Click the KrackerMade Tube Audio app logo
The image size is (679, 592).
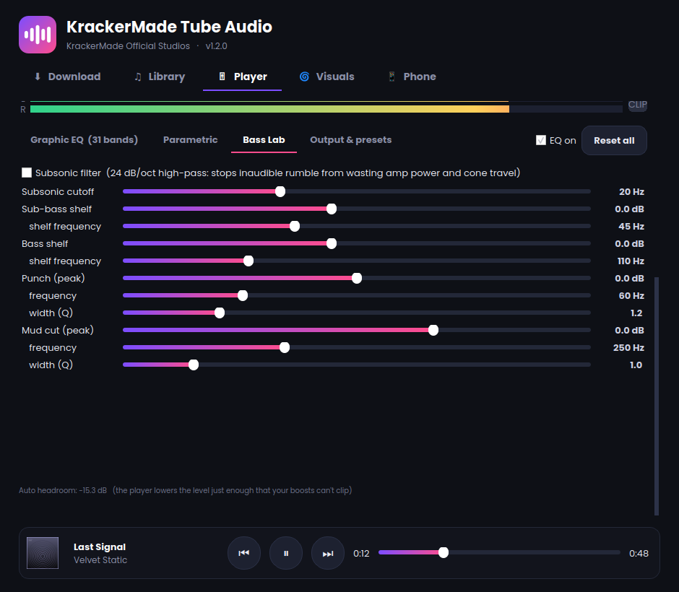pos(38,35)
